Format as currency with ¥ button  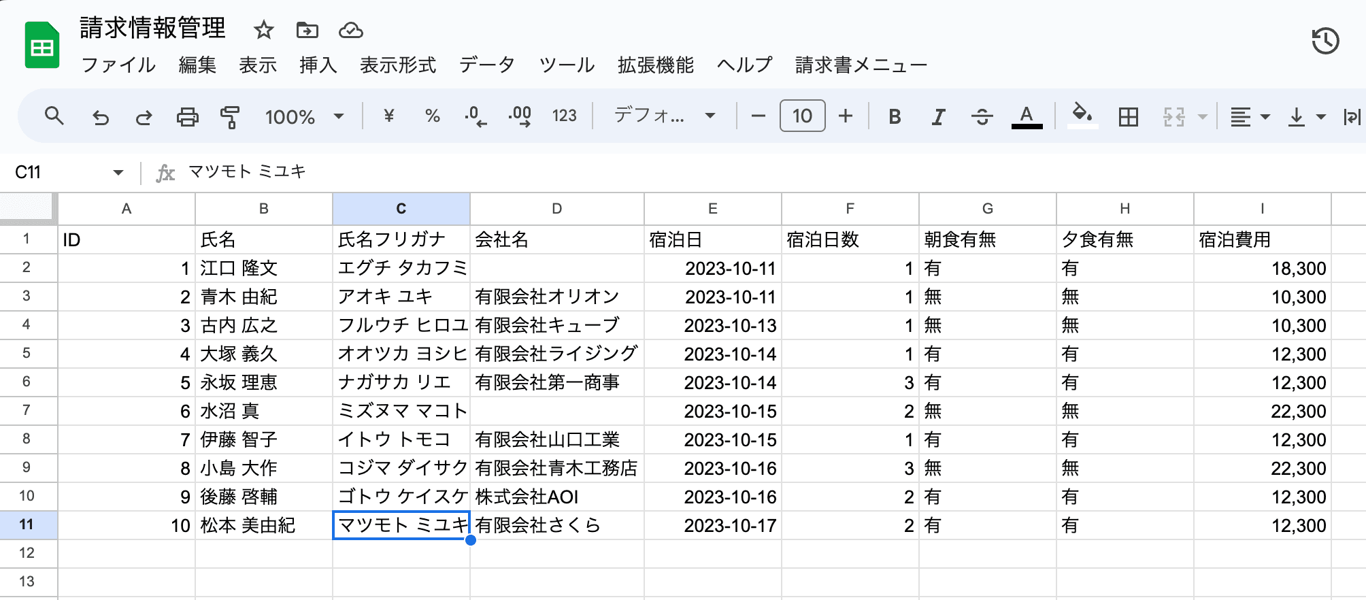[389, 116]
